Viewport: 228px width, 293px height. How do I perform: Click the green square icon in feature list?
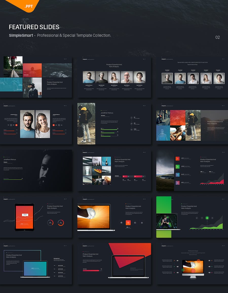[178, 167]
